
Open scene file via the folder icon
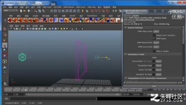[25, 11]
